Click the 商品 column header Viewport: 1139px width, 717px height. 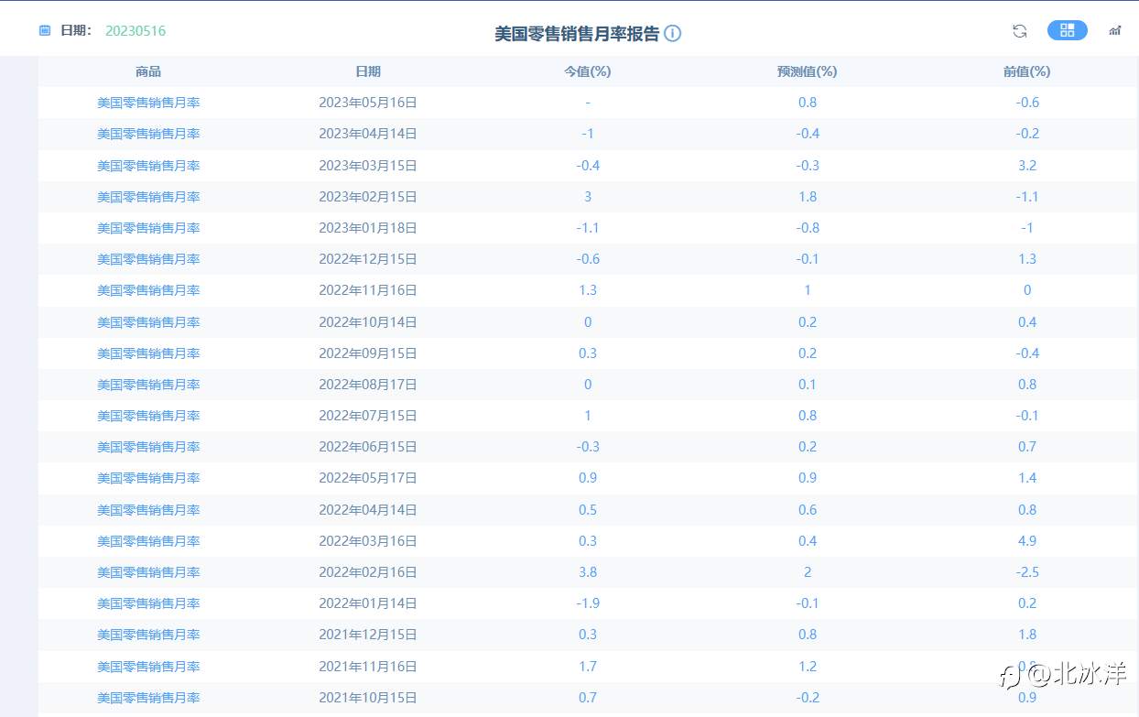pyautogui.click(x=148, y=71)
